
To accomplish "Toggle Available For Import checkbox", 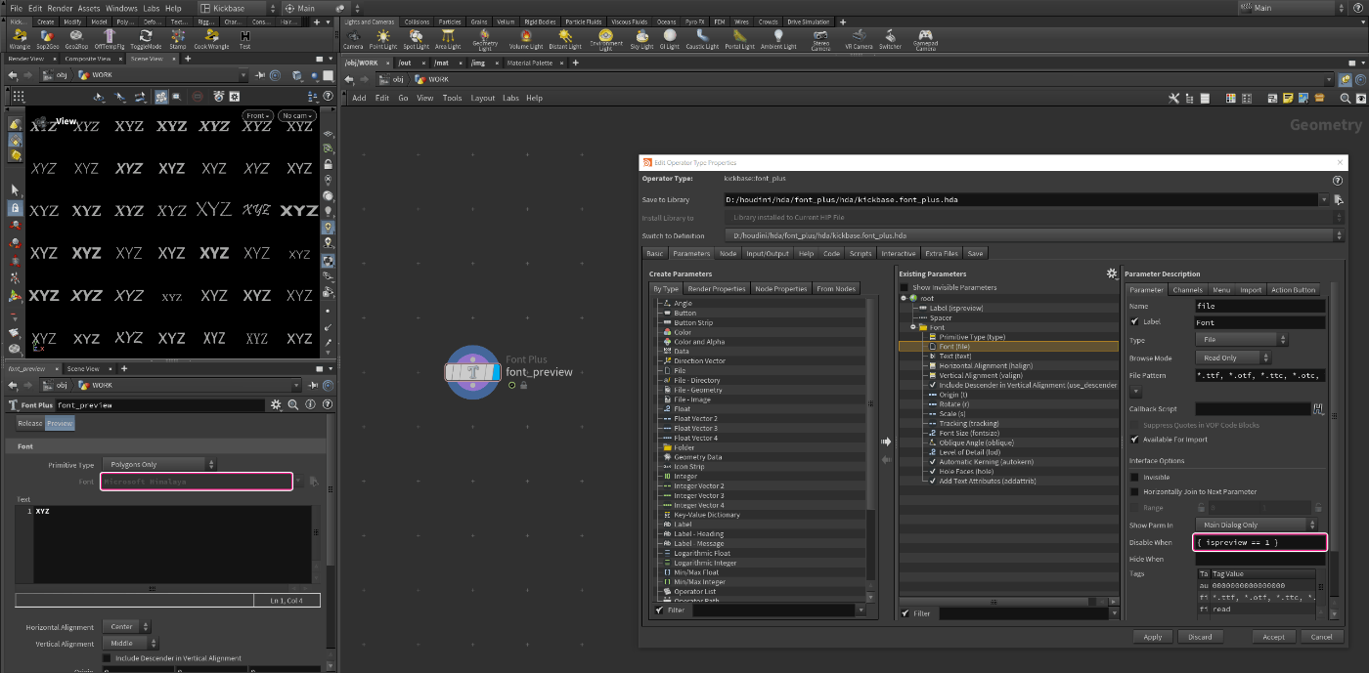I will [1134, 440].
